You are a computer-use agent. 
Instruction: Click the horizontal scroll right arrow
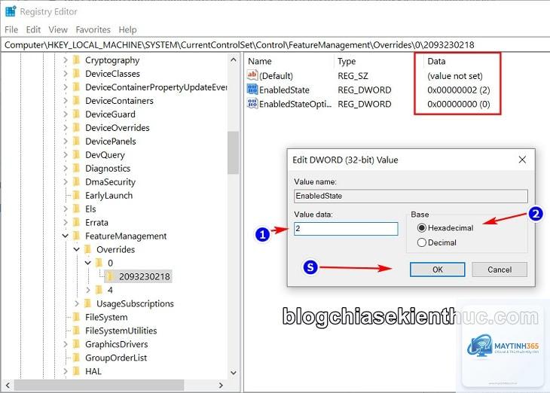coord(221,385)
